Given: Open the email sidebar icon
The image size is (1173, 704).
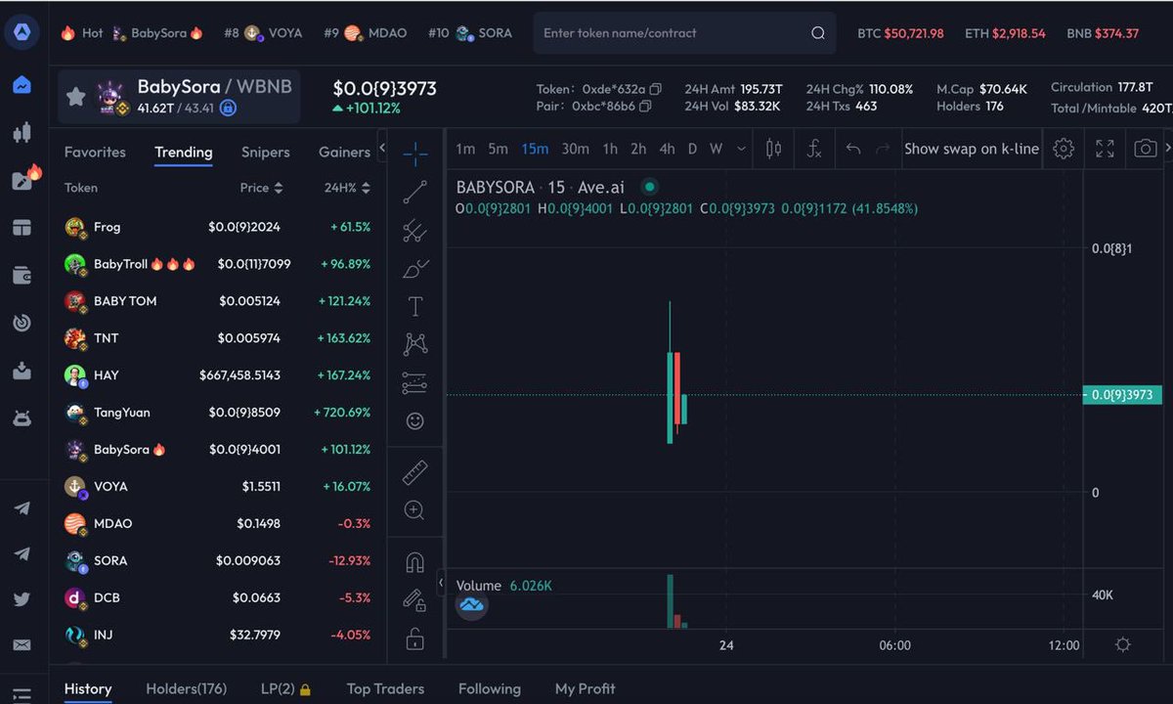Looking at the screenshot, I should (x=22, y=645).
